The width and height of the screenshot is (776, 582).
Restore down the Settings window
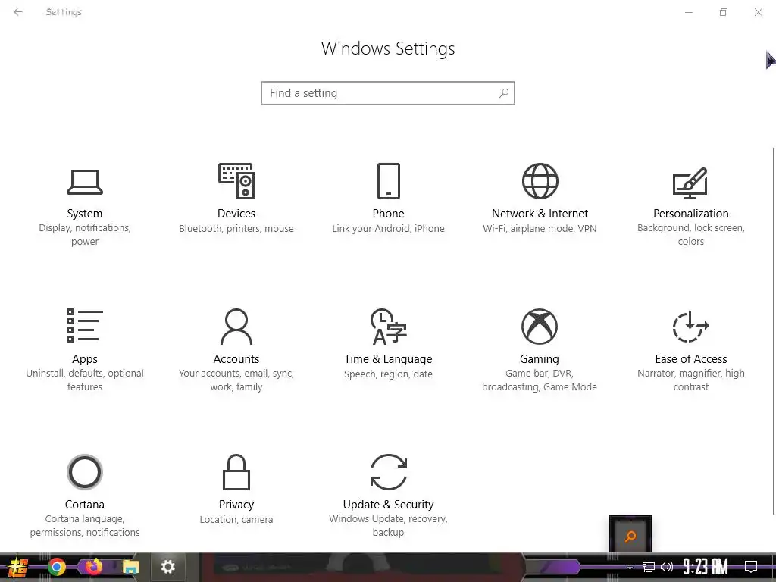[724, 12]
